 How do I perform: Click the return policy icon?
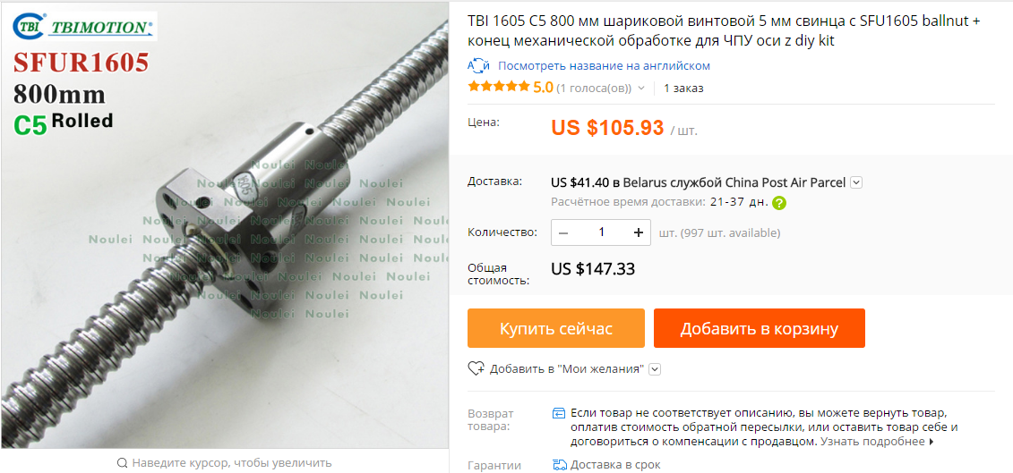click(x=560, y=413)
